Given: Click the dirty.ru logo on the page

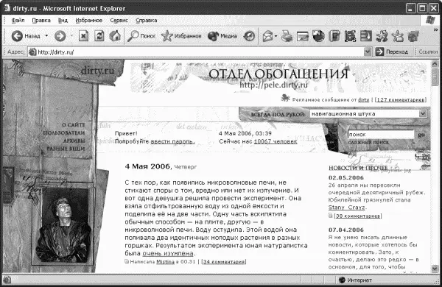Looking at the screenshot, I should pos(97,70).
